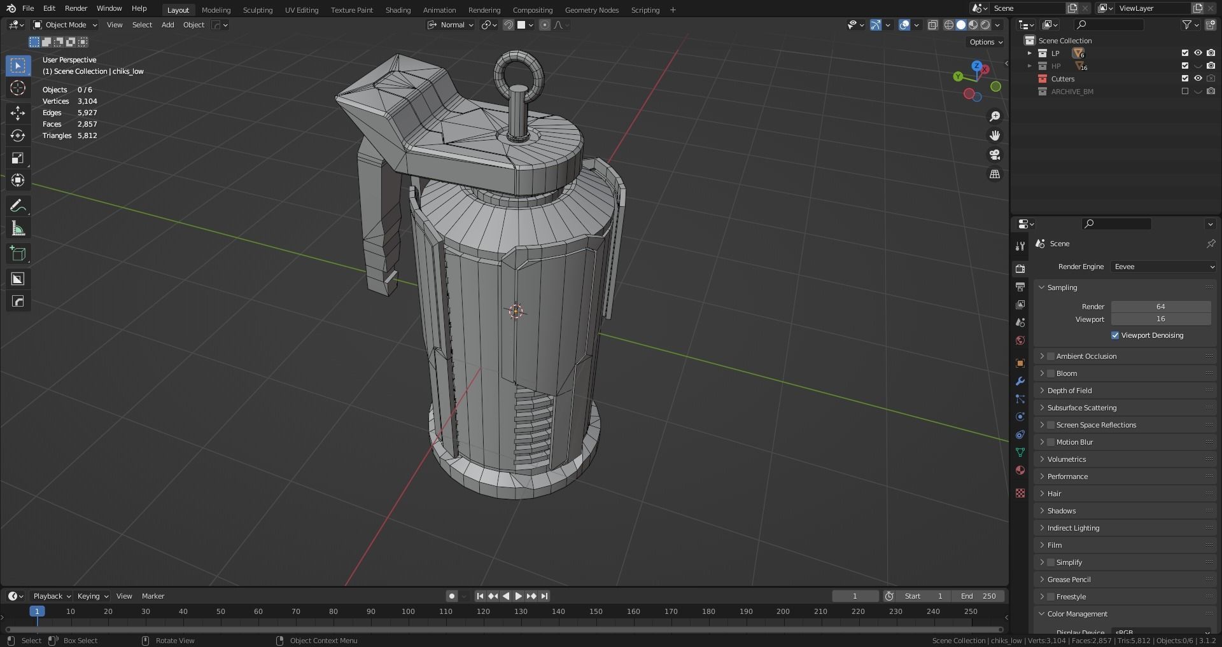Open View Layer properties tab
The height and width of the screenshot is (647, 1222).
click(x=1020, y=304)
